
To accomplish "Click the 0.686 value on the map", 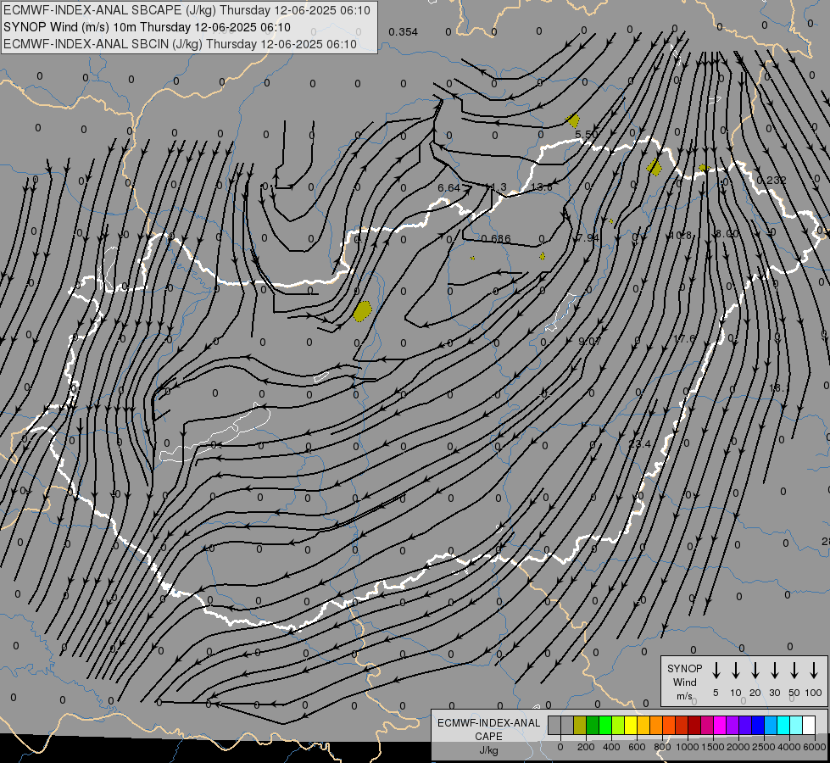I will (x=496, y=239).
